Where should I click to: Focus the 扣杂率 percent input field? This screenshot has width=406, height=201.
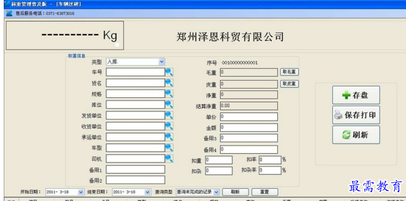(270, 171)
